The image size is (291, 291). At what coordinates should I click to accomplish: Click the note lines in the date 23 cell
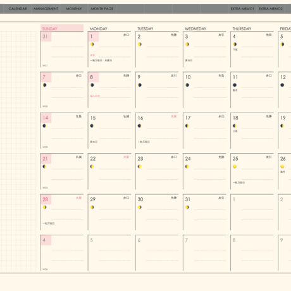click(x=163, y=174)
